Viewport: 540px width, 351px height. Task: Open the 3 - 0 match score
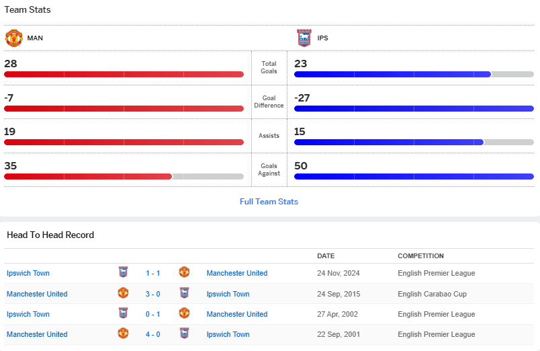(153, 294)
